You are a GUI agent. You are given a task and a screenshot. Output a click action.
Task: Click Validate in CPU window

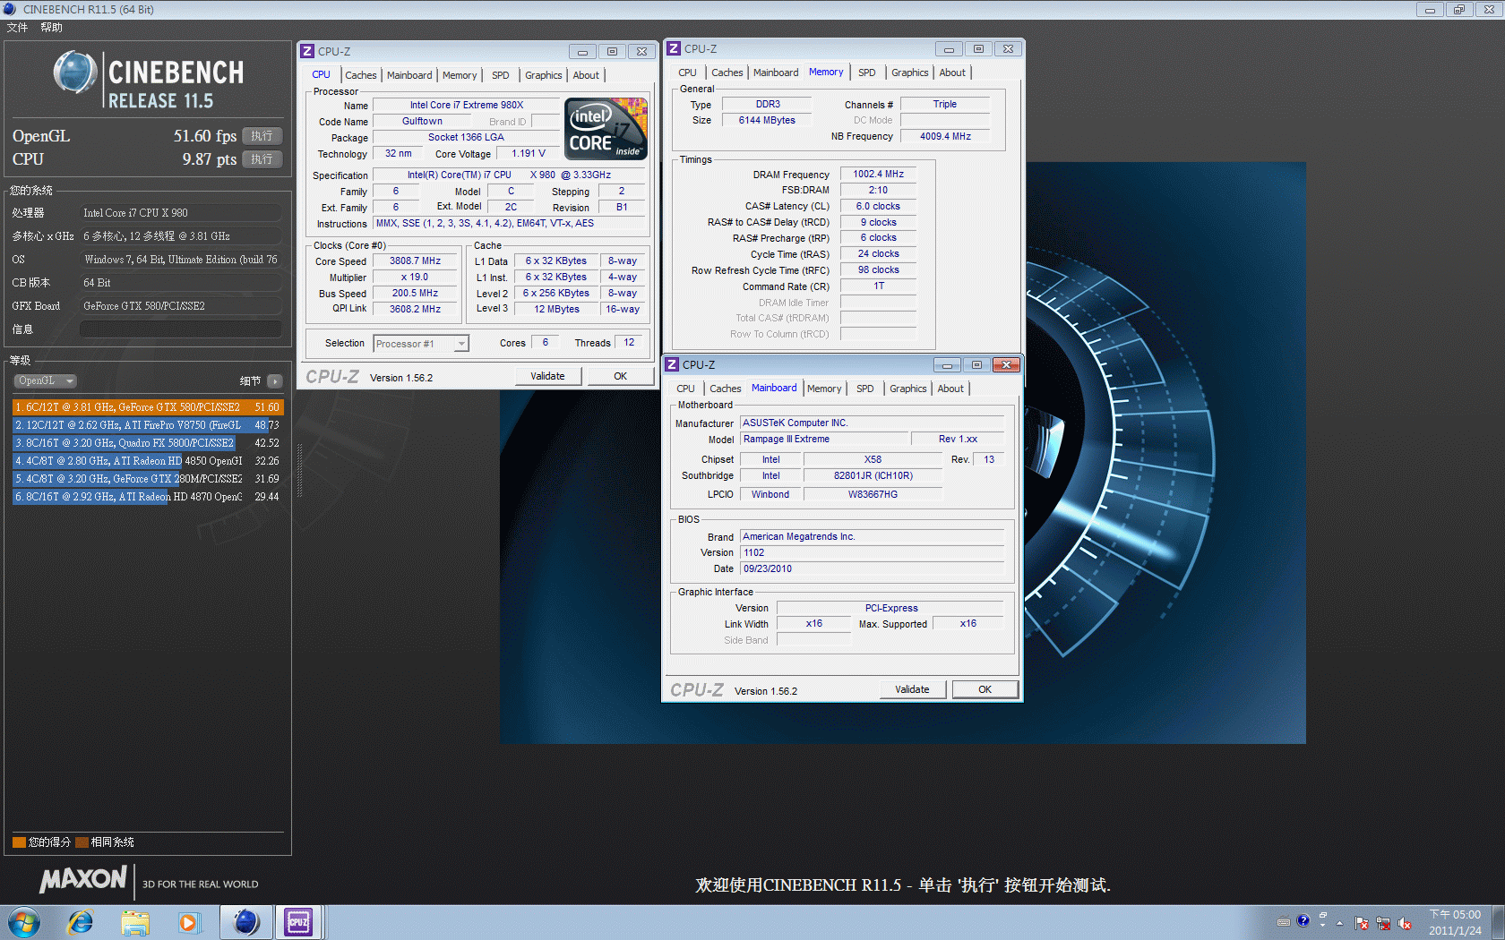click(547, 376)
